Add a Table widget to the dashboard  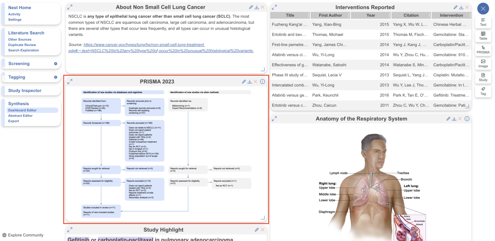coord(483,36)
